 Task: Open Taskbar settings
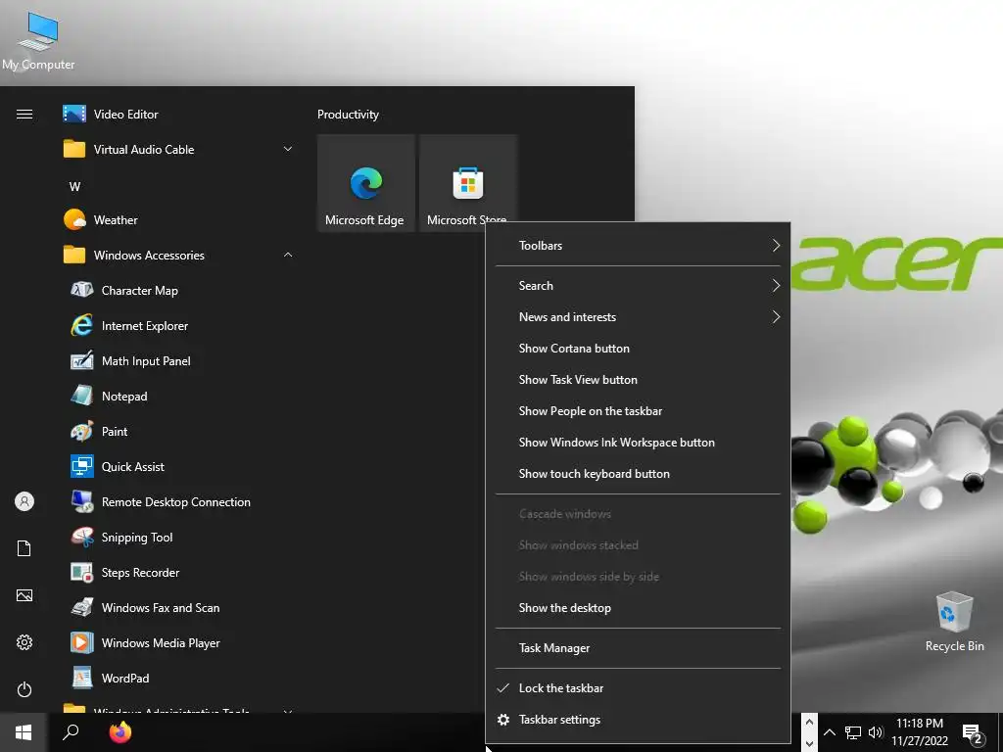pyautogui.click(x=638, y=720)
